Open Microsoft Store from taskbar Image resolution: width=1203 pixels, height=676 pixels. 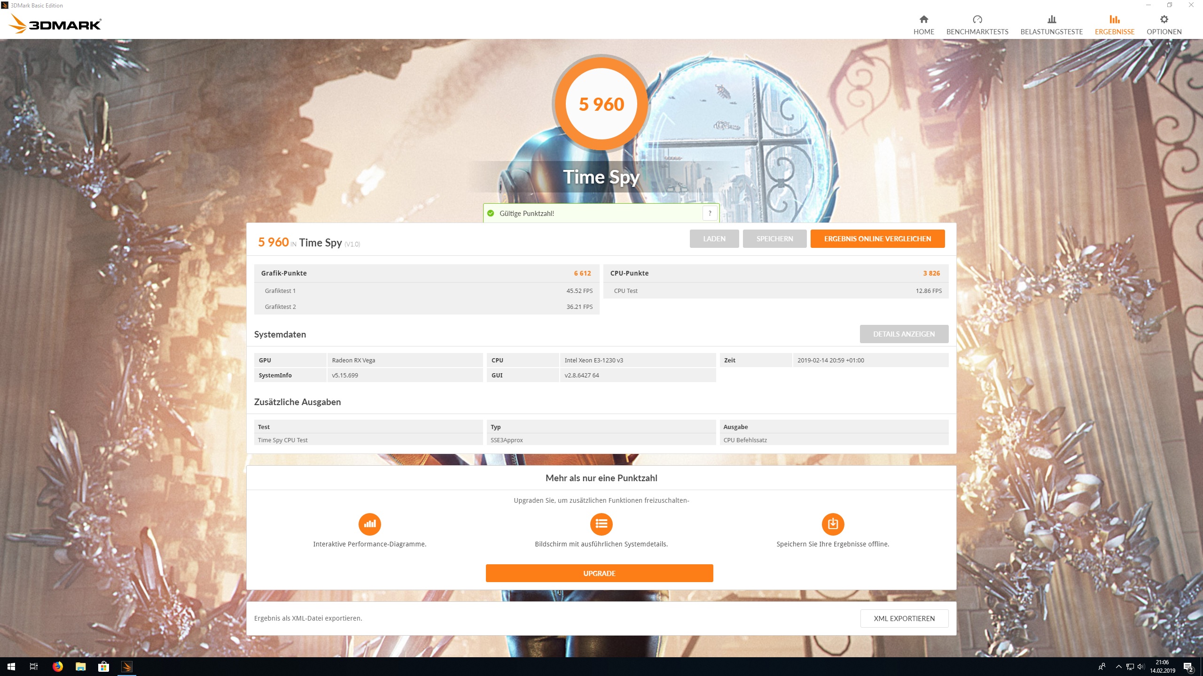pyautogui.click(x=103, y=666)
